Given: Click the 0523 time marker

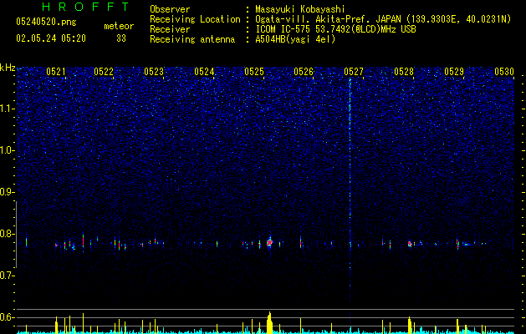Looking at the screenshot, I should 154,72.
